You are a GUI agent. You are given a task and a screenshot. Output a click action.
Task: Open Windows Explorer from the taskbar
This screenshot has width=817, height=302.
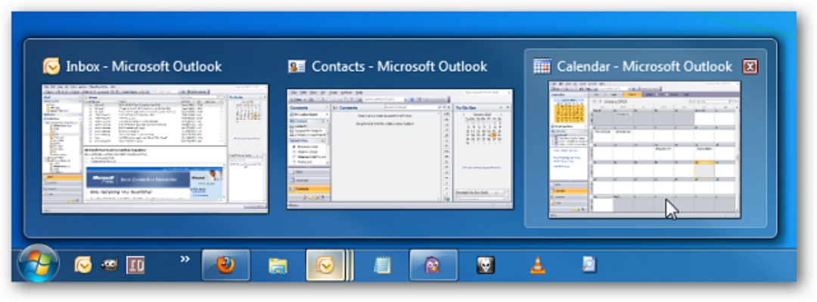tap(278, 265)
